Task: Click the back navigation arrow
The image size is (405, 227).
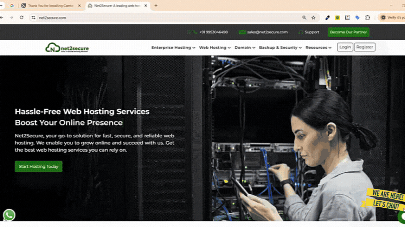Action: tap(2, 18)
